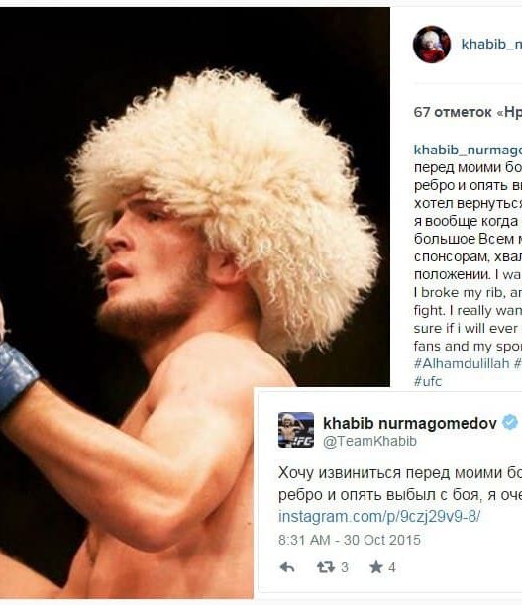Open the #ufc hashtag
522x605 pixels.
point(428,381)
